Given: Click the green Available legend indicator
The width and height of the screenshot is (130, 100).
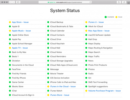Looking at the screenshot, I should 106,17.
